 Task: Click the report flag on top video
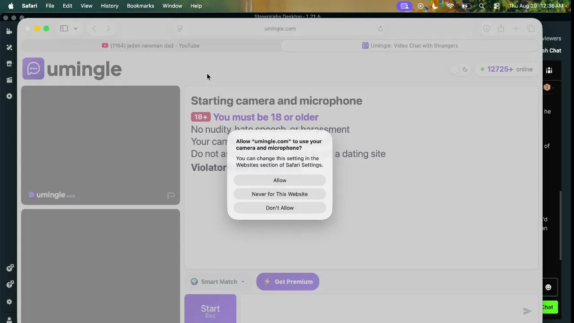171,196
